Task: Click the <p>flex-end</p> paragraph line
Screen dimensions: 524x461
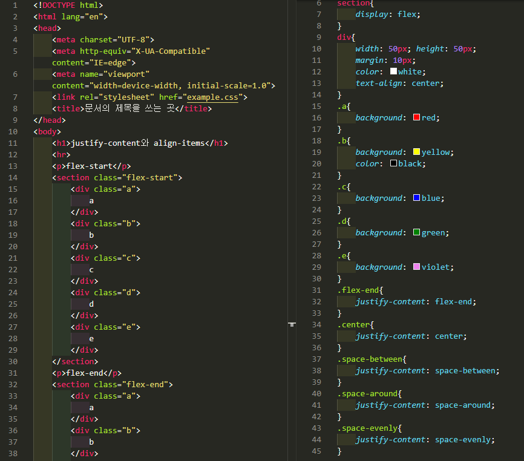Action: pyautogui.click(x=87, y=373)
